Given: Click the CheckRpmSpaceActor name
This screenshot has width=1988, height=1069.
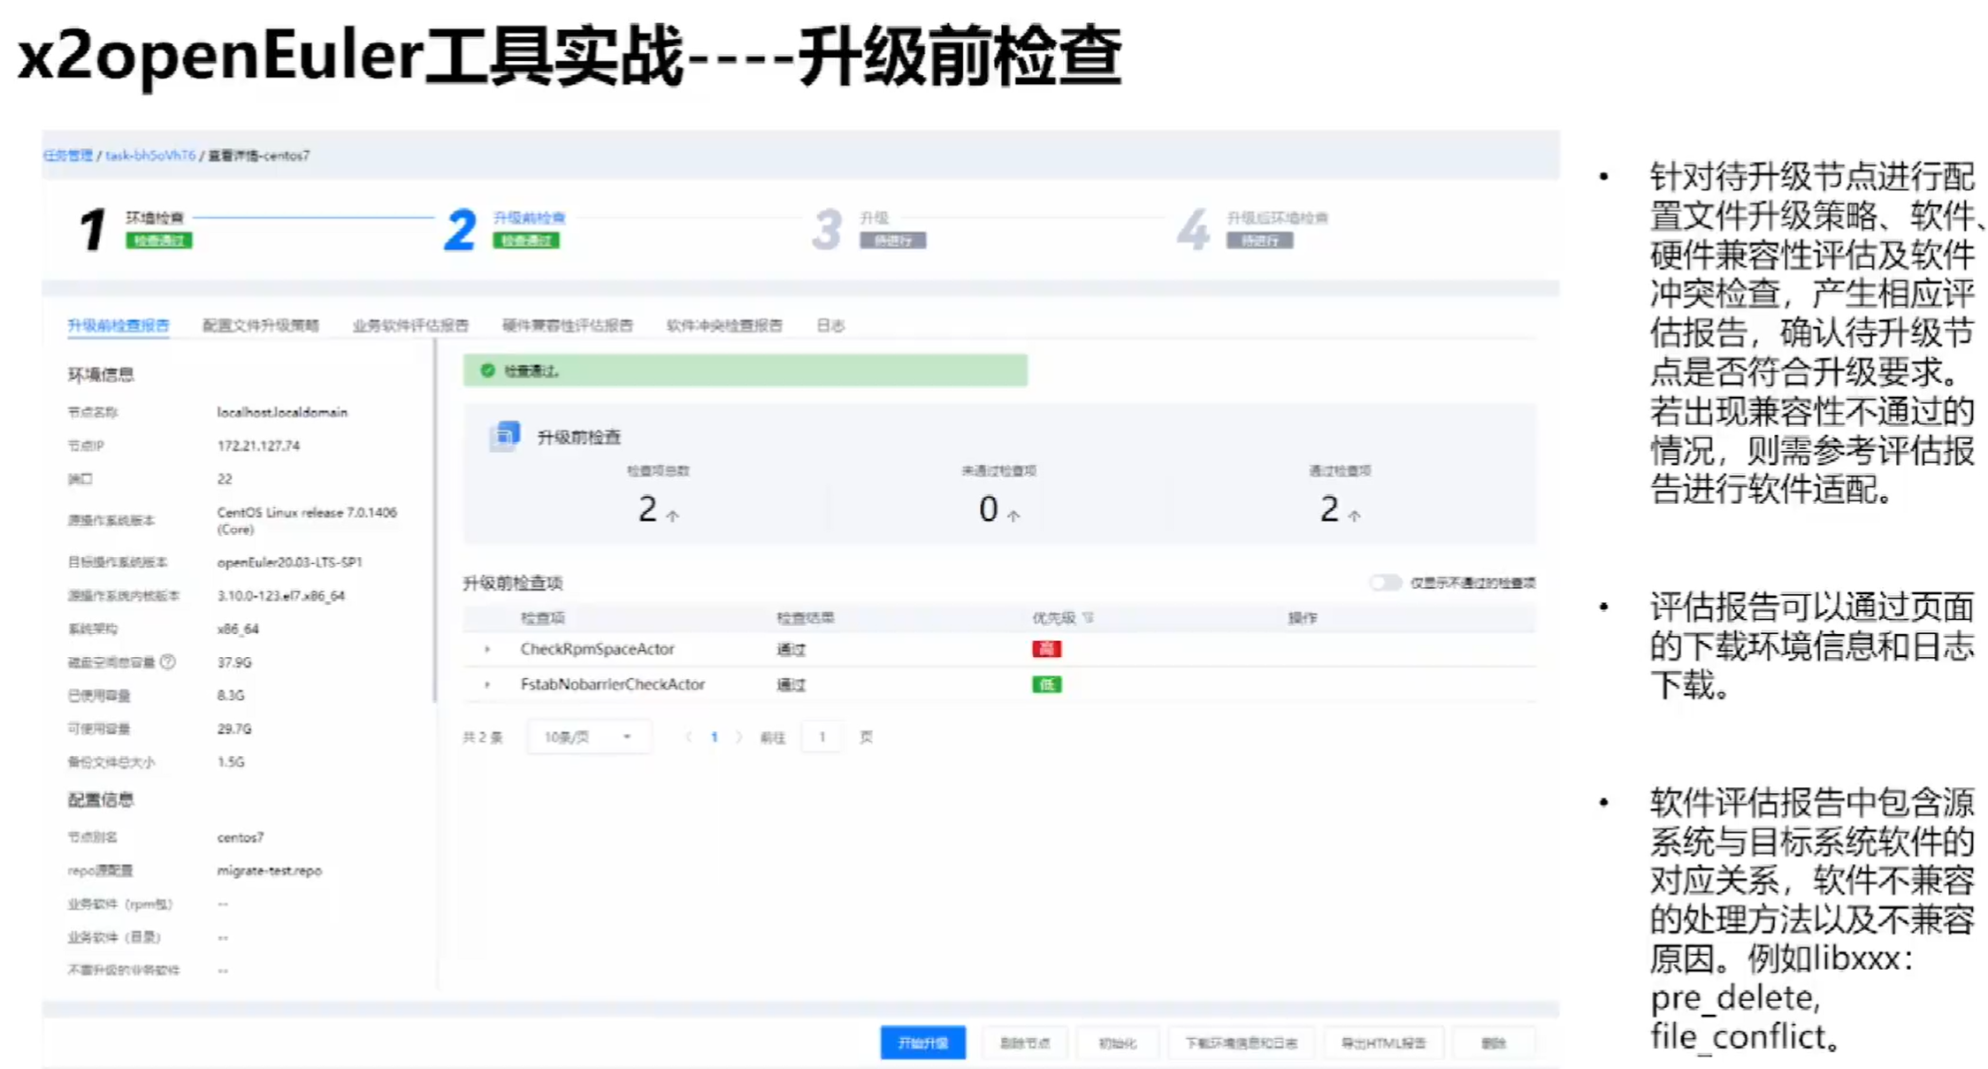Looking at the screenshot, I should (x=597, y=649).
